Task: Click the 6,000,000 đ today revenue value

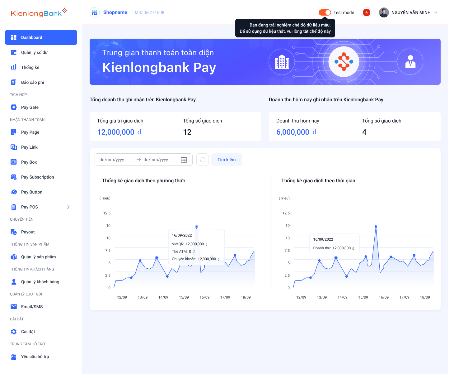Action: pyautogui.click(x=297, y=132)
